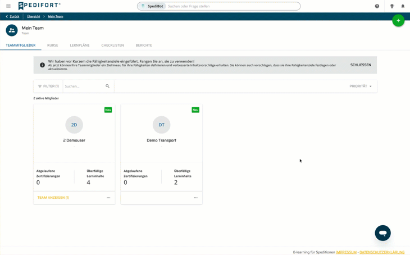This screenshot has width=410, height=255.
Task: Switch to Berichte tab
Action: pyautogui.click(x=144, y=45)
